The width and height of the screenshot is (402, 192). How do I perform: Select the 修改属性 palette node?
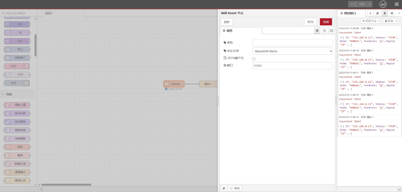click(17, 122)
